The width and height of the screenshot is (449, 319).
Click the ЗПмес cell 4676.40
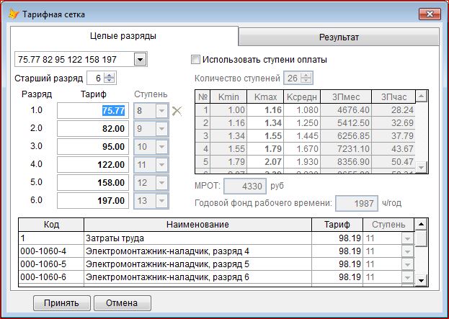click(x=346, y=110)
